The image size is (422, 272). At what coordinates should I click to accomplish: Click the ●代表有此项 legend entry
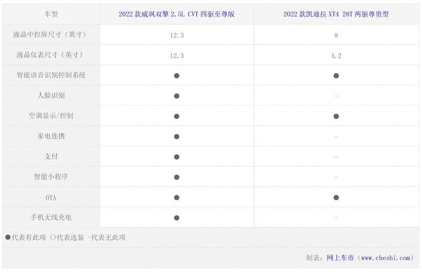(x=25, y=237)
